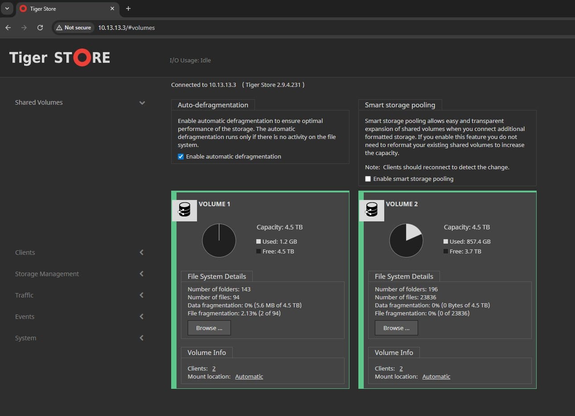Click the Not secure warning icon
Screen dimensions: 575x416
[x=59, y=28]
